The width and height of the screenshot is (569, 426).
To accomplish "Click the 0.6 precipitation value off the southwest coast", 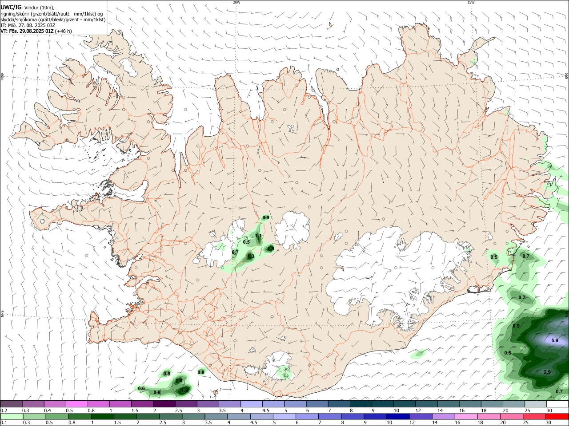I will pos(141,389).
